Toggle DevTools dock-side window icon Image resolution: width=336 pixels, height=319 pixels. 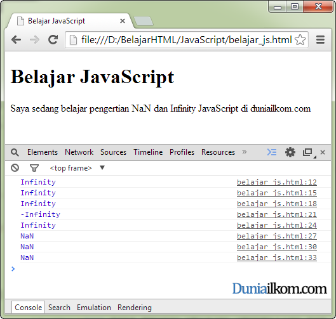(x=307, y=152)
